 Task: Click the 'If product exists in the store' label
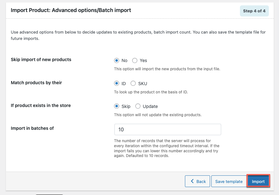tap(41, 105)
